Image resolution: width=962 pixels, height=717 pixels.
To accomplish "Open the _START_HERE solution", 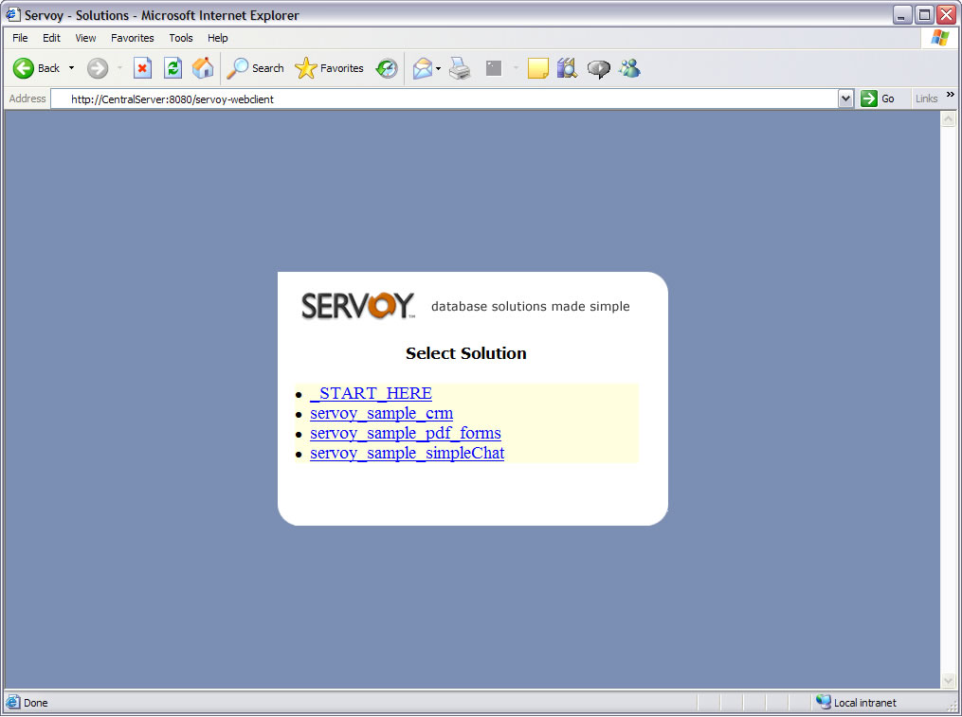I will (371, 393).
